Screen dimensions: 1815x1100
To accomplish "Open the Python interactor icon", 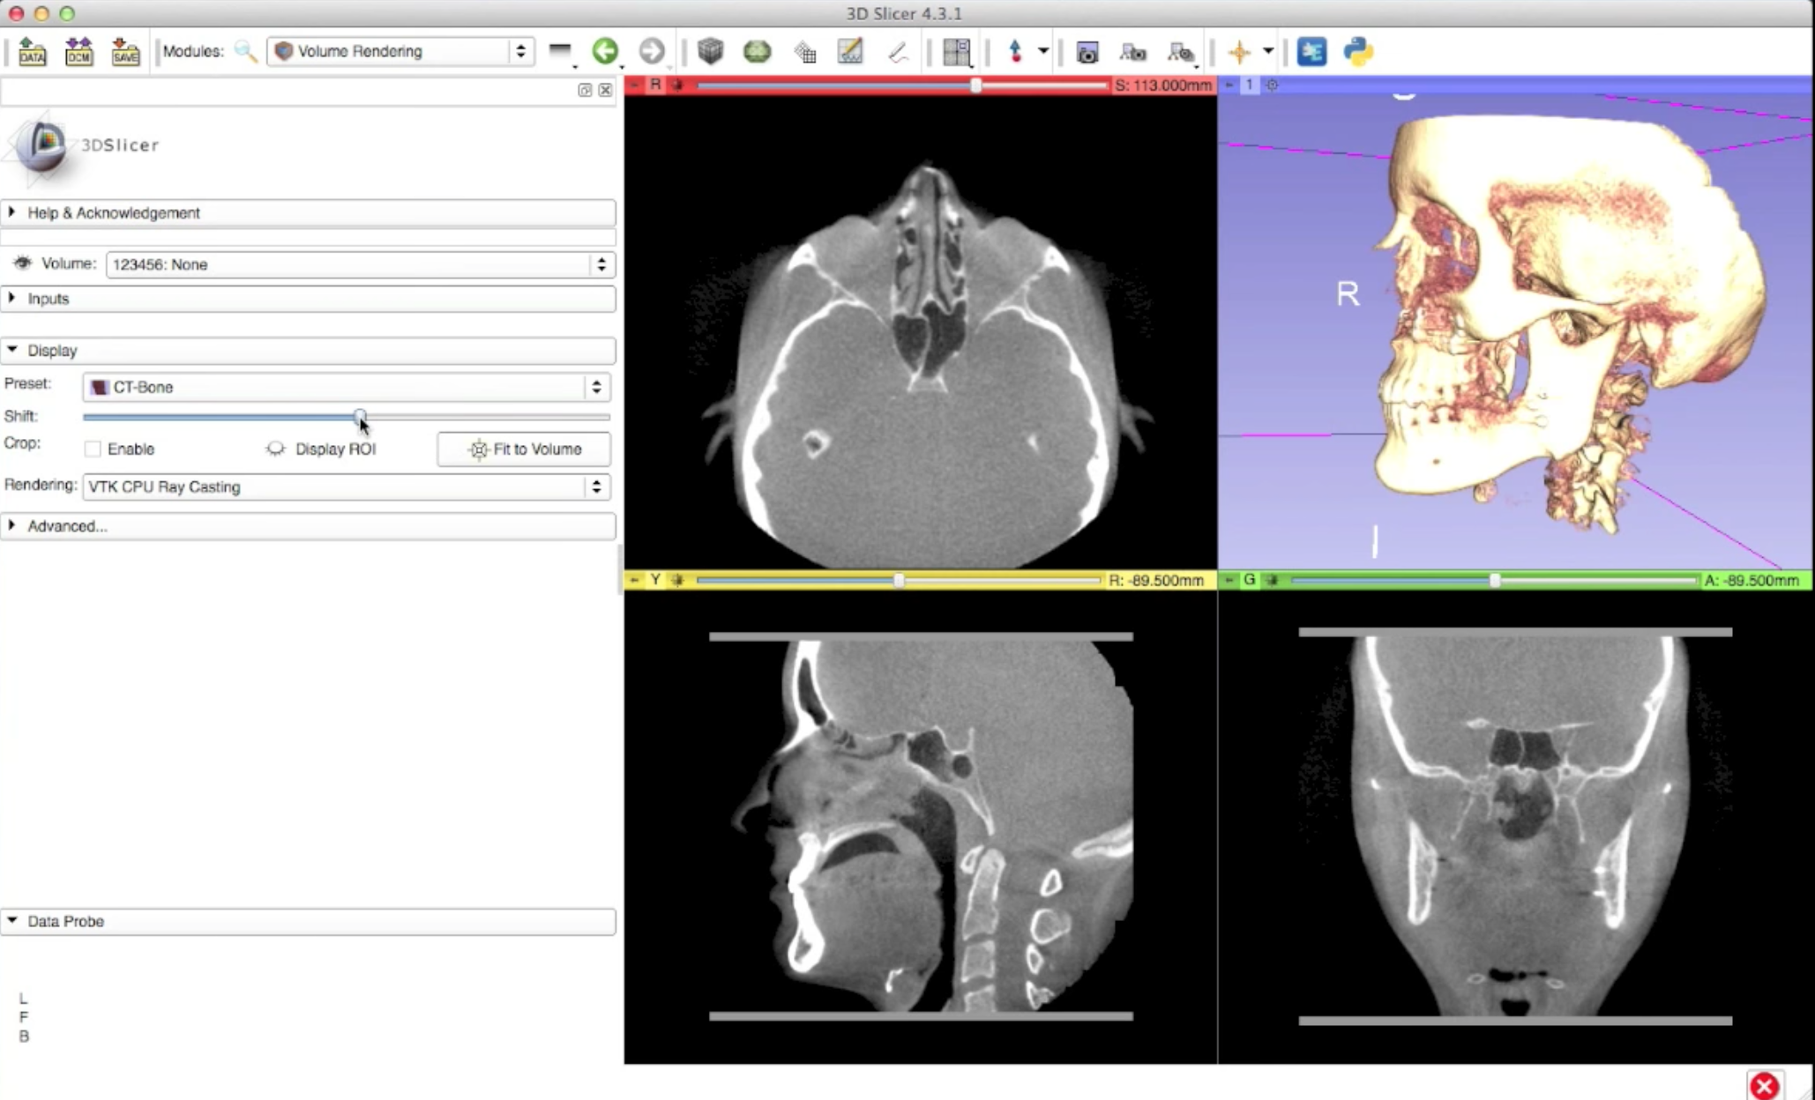I will (x=1358, y=51).
